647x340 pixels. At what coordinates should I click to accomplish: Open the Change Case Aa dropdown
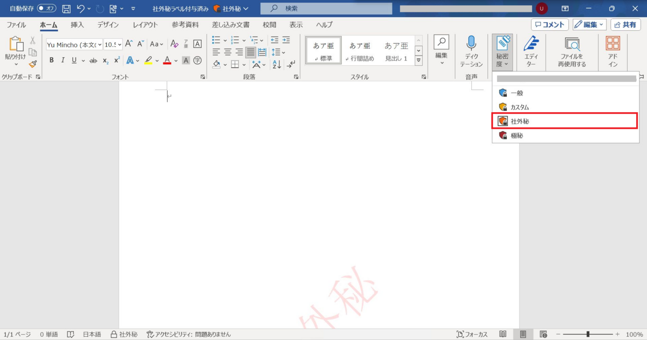tap(157, 44)
